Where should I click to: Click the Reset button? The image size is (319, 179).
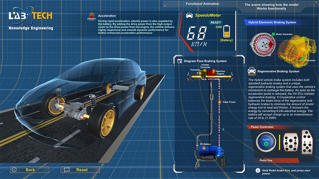point(80,170)
